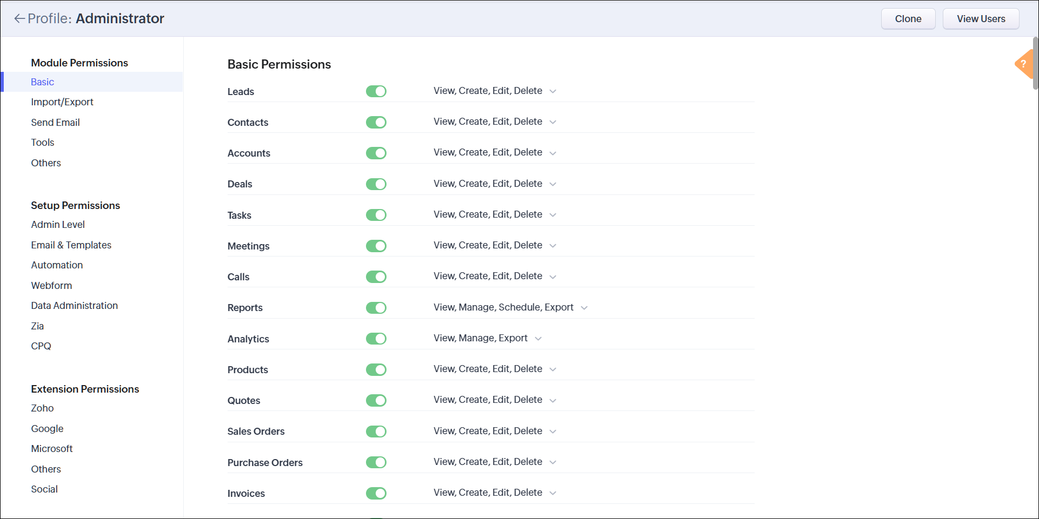Open the Reports View, Manage, Schedule, Export dropdown
Image resolution: width=1039 pixels, height=519 pixels.
(584, 308)
